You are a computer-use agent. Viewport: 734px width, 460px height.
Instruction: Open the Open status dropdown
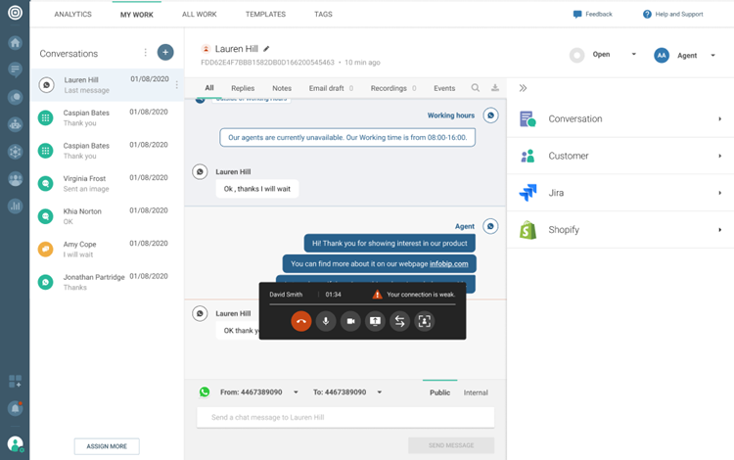(633, 55)
